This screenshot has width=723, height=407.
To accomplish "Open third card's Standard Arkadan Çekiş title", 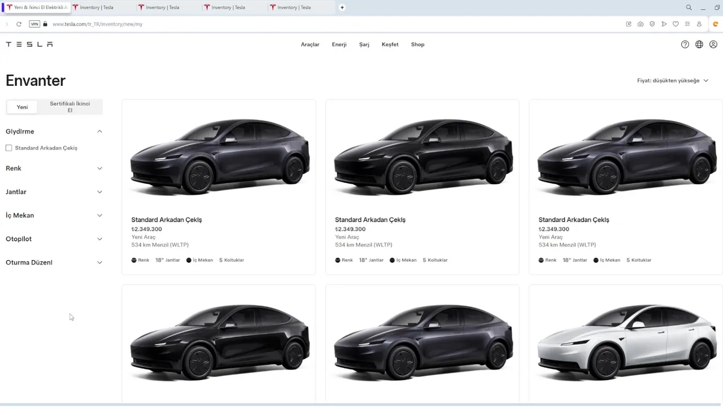I will point(574,220).
